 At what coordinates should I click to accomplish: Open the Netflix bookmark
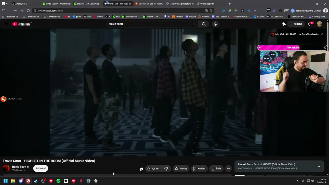pos(98,16)
